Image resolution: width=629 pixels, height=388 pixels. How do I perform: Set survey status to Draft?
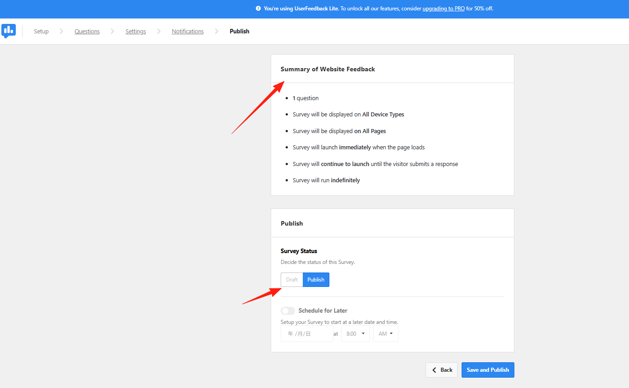[x=291, y=279]
